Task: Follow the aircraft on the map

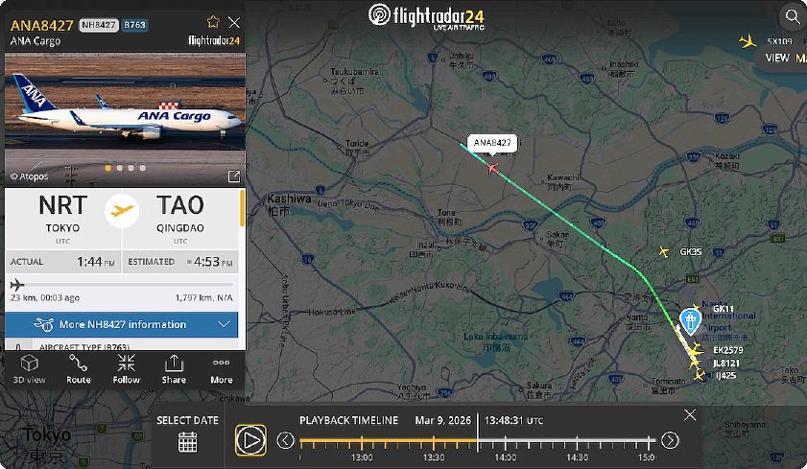Action: pyautogui.click(x=126, y=369)
